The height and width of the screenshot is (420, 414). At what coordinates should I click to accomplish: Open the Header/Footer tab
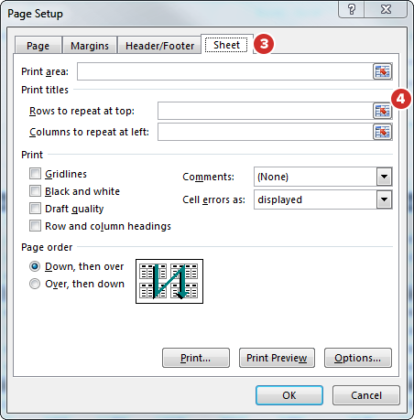point(159,46)
